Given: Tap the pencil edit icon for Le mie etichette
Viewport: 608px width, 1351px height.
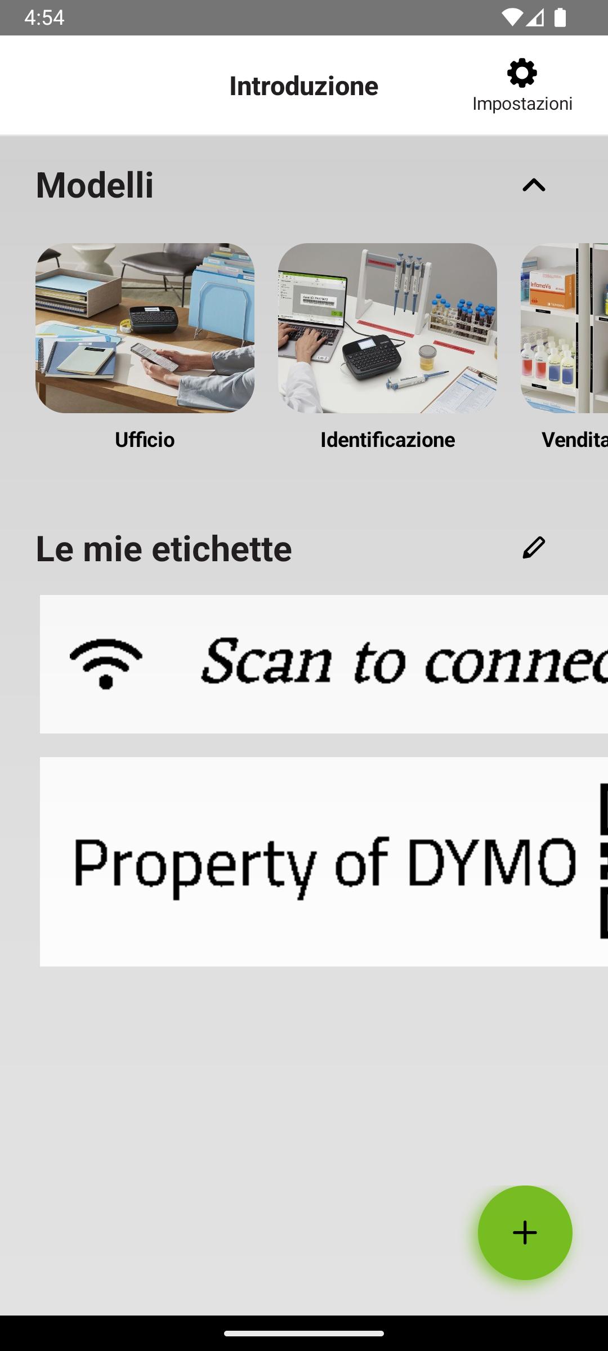Looking at the screenshot, I should tap(534, 548).
